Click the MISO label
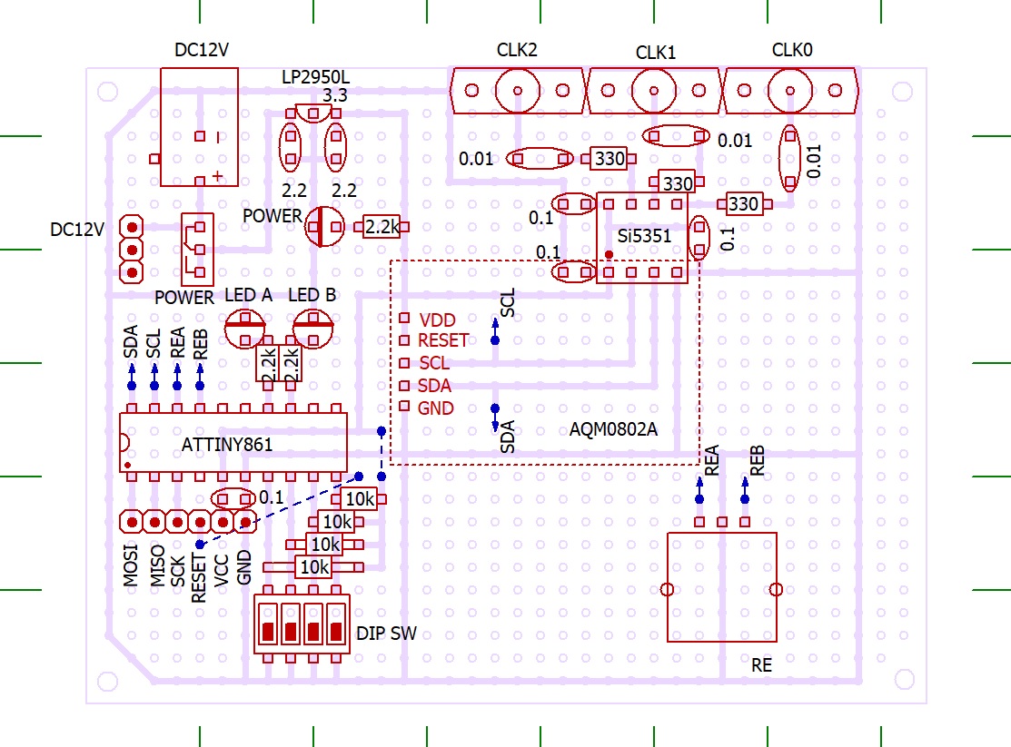The height and width of the screenshot is (747, 1011). click(157, 565)
